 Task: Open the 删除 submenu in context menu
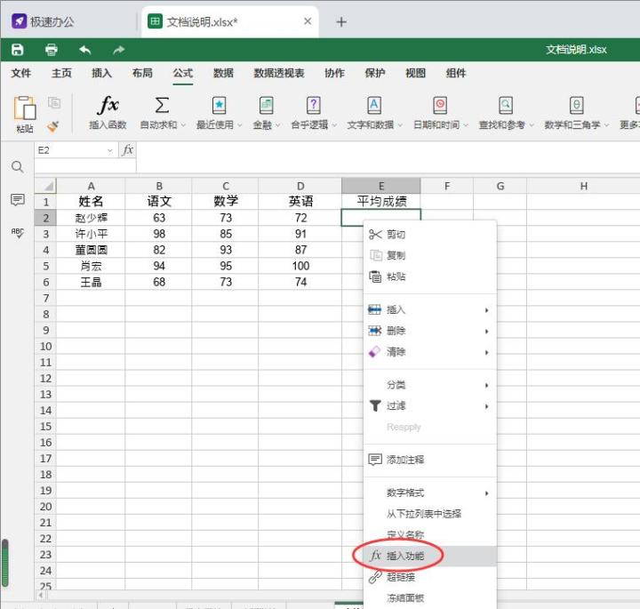click(x=430, y=331)
